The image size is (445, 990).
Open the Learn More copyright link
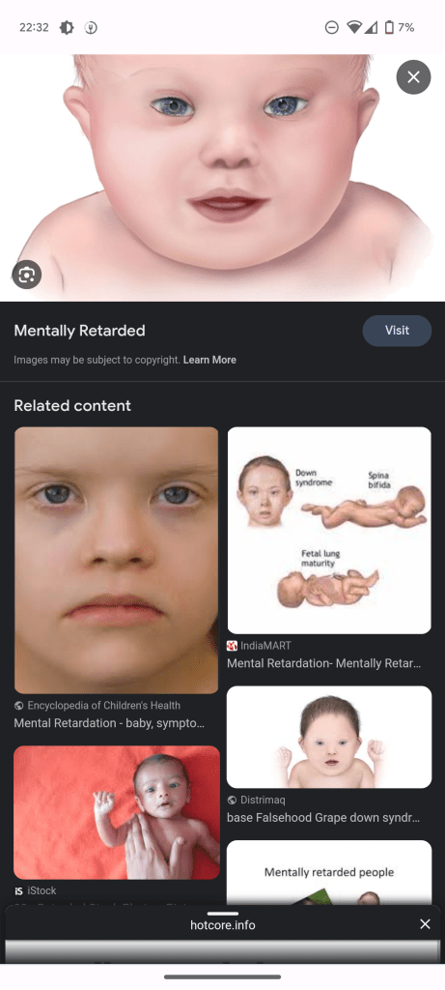tap(209, 360)
